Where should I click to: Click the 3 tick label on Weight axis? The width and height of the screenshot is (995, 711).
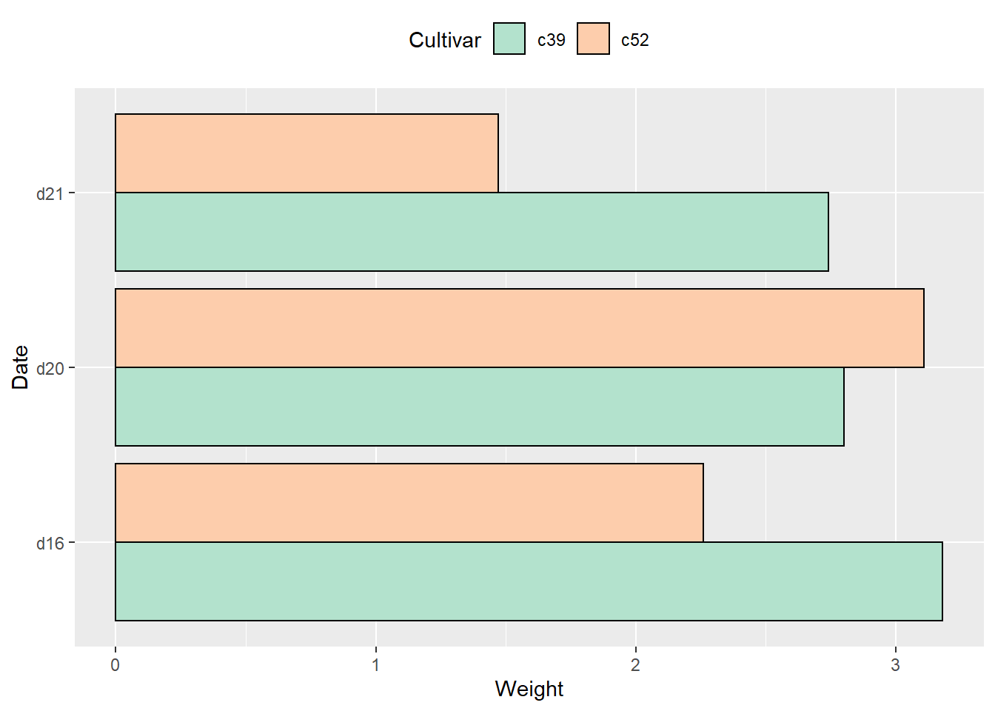click(896, 665)
